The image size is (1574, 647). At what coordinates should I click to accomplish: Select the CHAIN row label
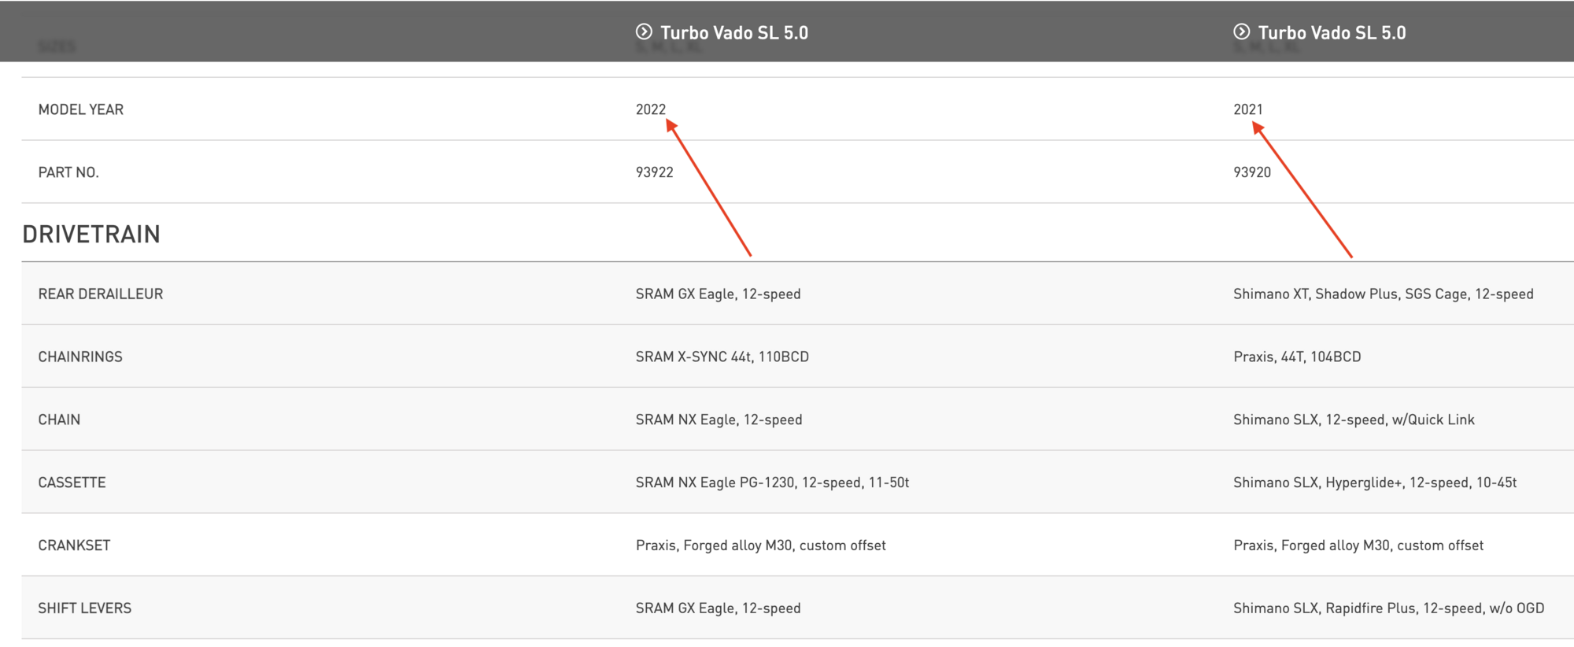coord(59,420)
